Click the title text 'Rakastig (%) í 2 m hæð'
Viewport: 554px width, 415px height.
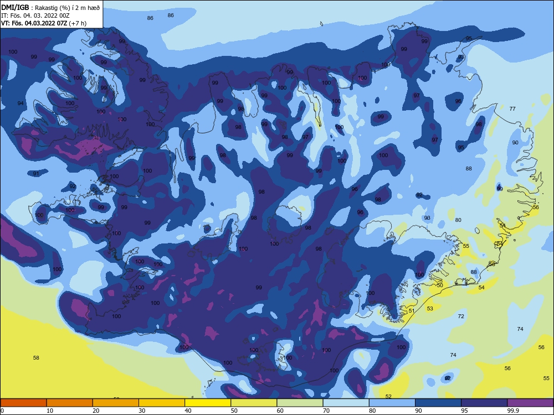pyautogui.click(x=68, y=8)
